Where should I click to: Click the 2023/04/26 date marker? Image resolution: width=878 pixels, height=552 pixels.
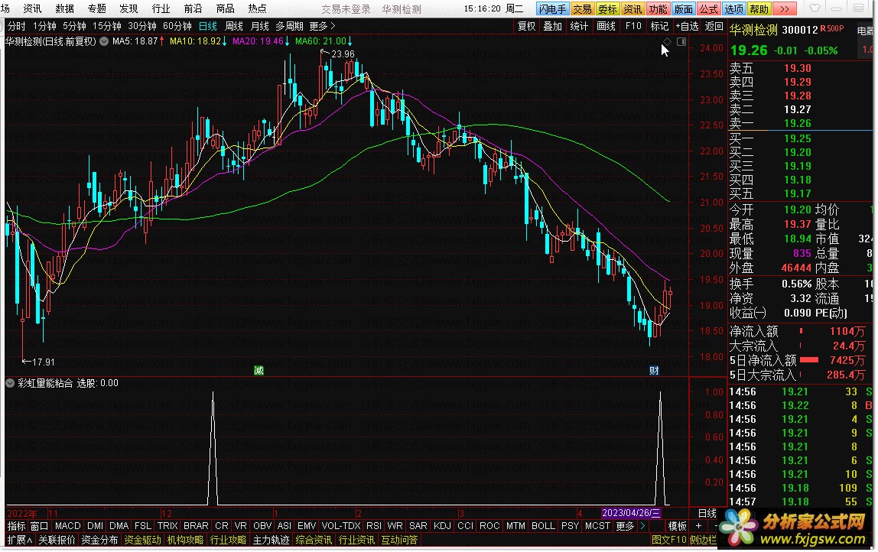(631, 513)
